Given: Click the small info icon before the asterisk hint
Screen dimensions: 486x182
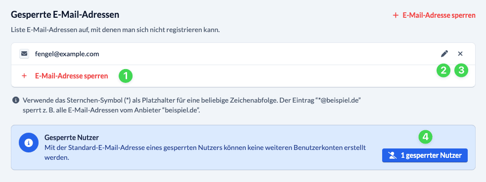Looking at the screenshot, I should [x=15, y=101].
